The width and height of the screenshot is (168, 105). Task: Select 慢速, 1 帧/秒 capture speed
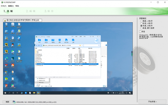pos(146,21)
